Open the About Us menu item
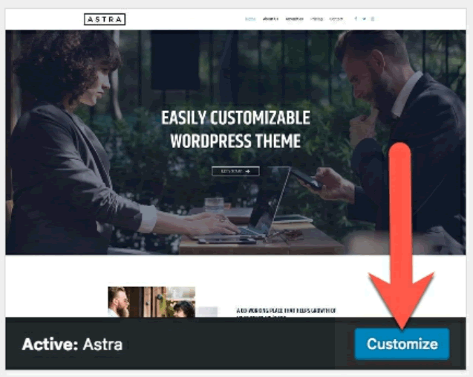This screenshot has width=473, height=377. (270, 19)
